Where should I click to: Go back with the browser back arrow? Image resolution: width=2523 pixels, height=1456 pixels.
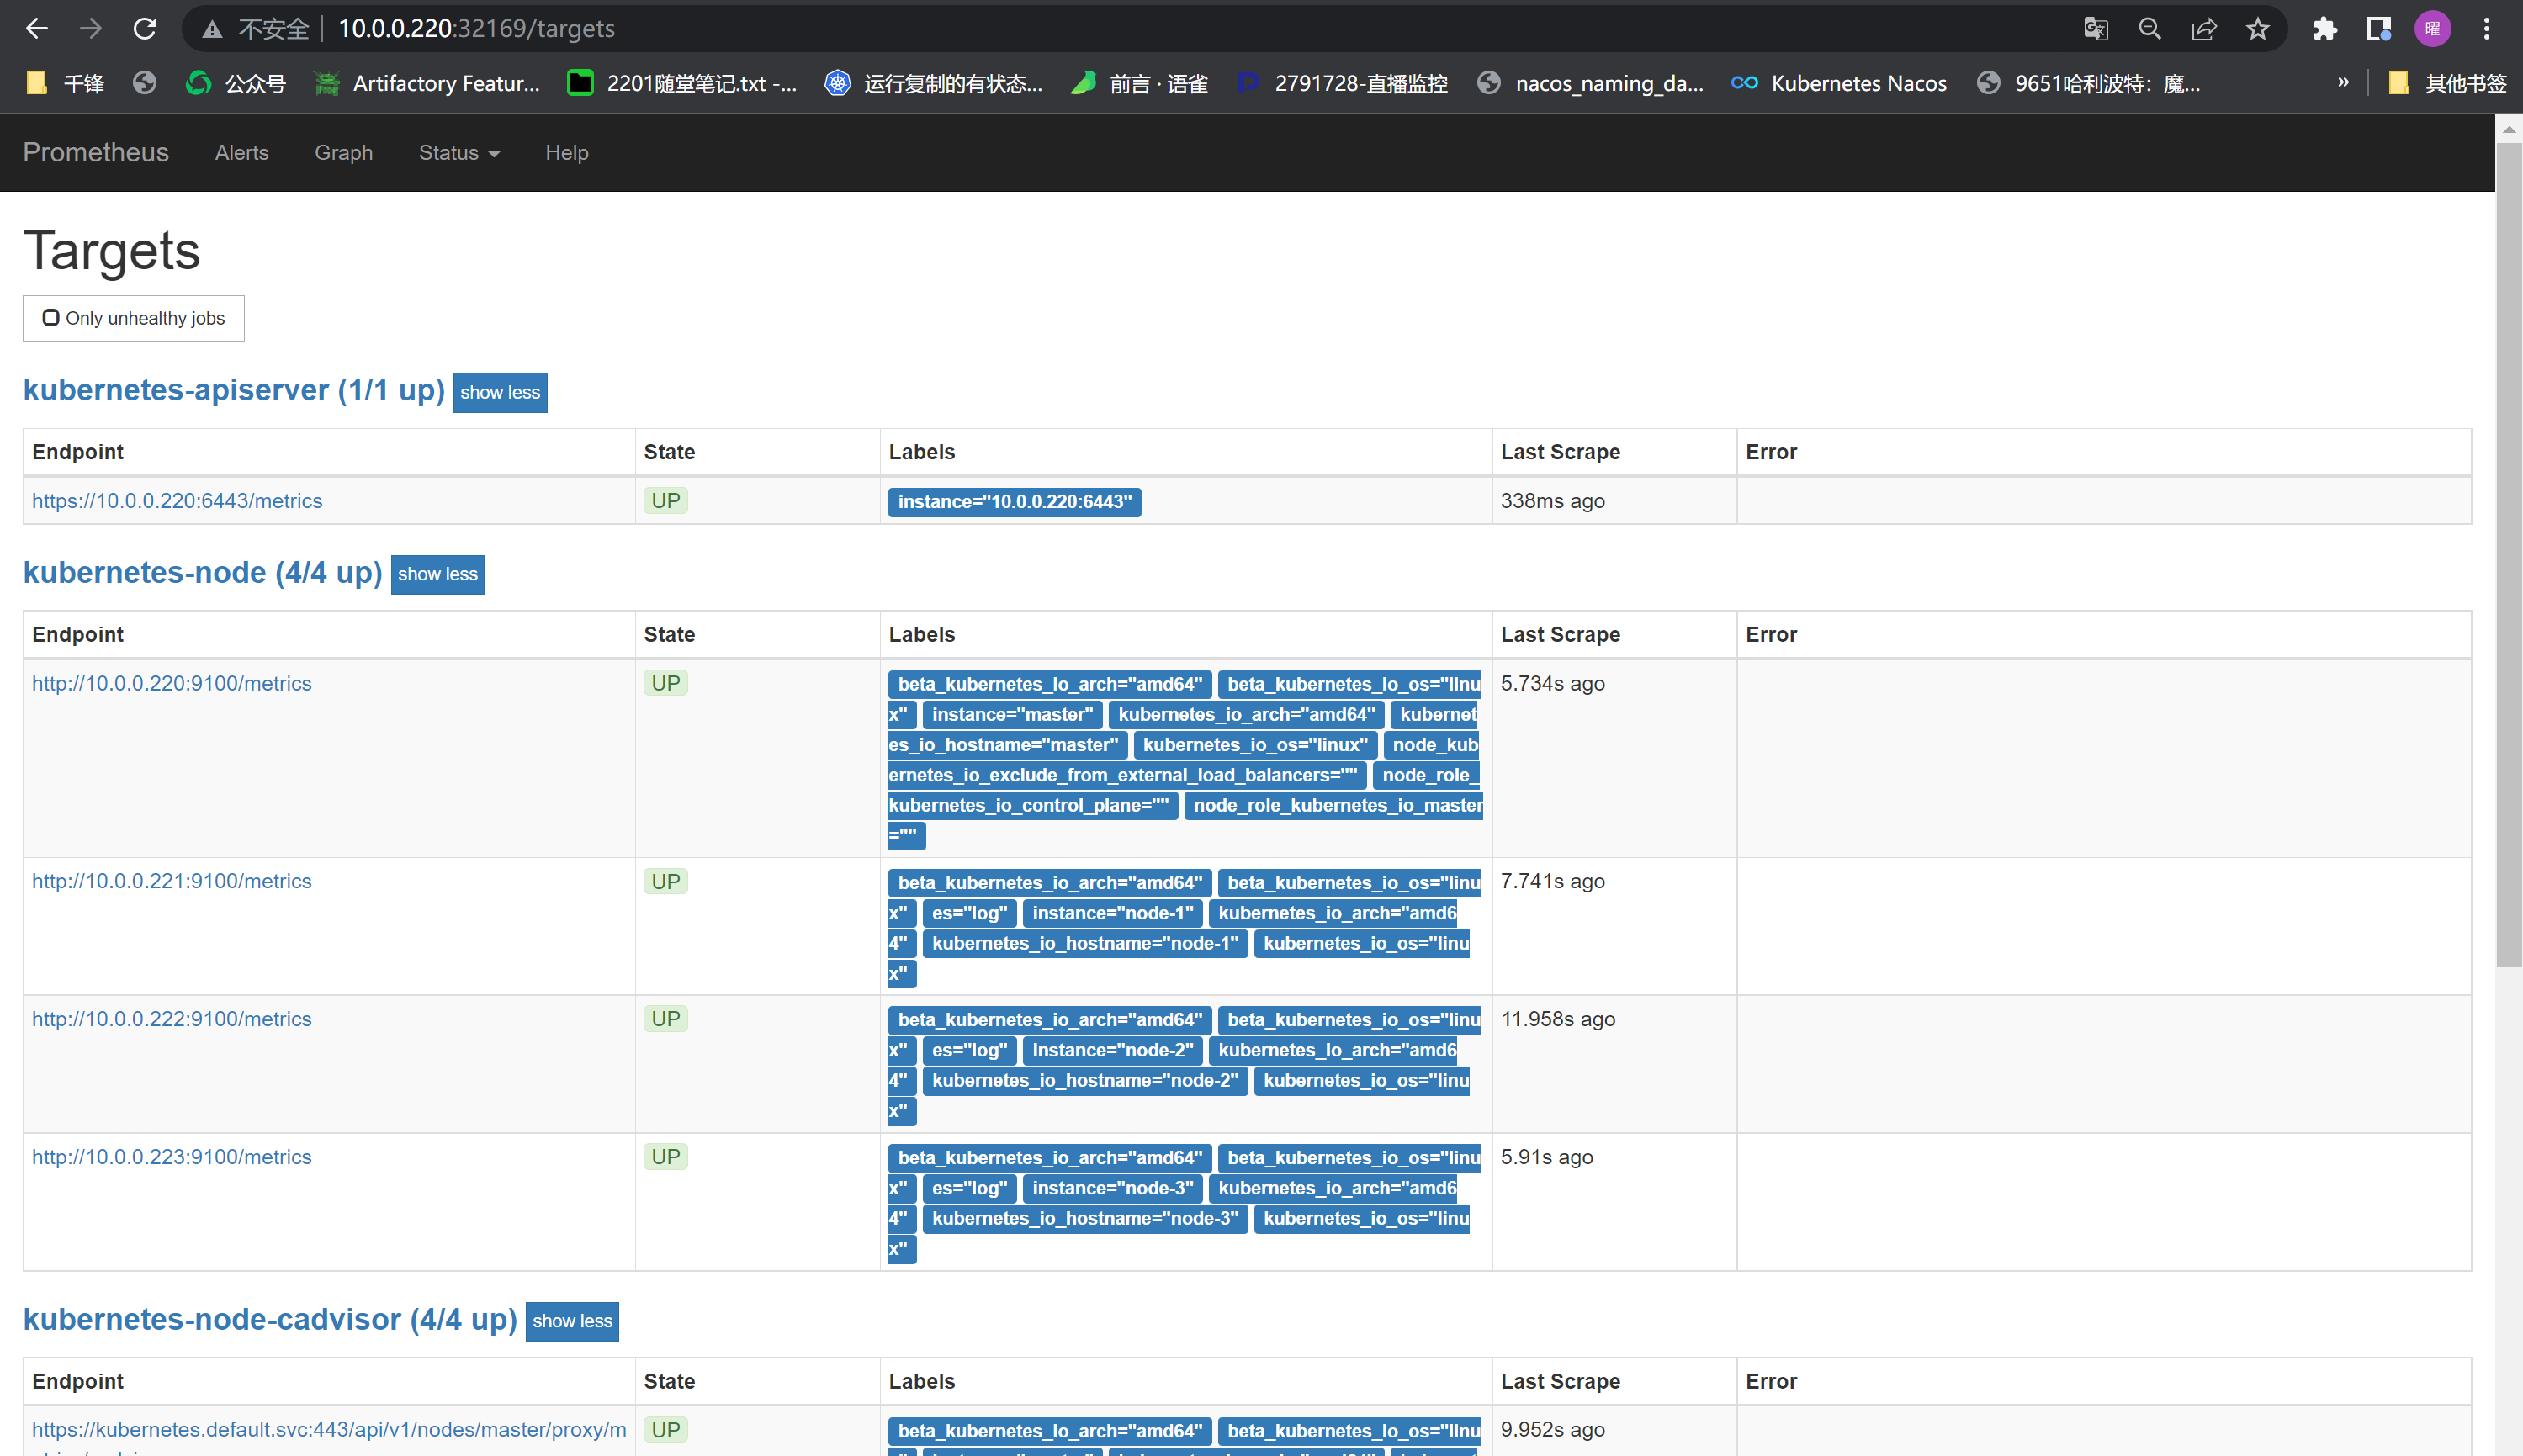(x=37, y=28)
